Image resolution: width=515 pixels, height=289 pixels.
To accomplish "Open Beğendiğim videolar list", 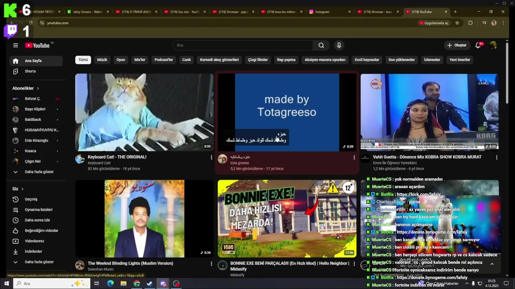I will (x=36, y=230).
